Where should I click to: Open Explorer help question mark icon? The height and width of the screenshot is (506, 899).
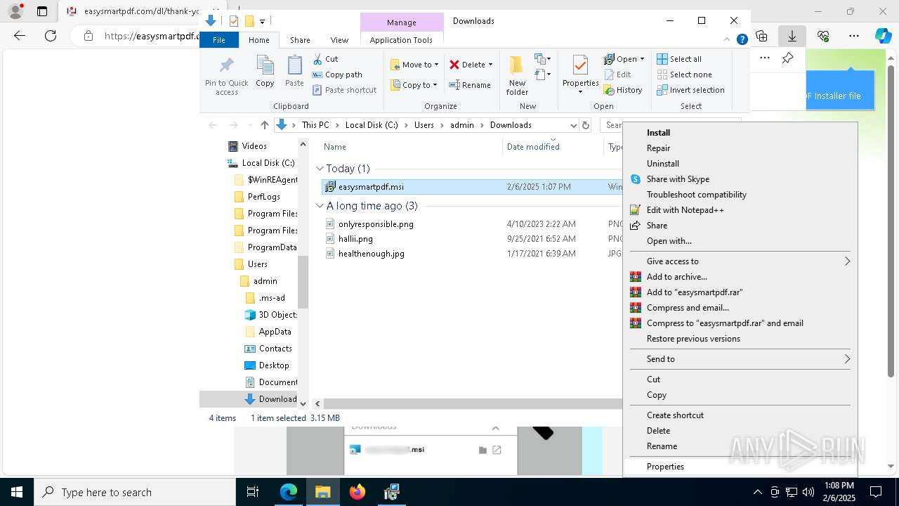click(x=742, y=39)
